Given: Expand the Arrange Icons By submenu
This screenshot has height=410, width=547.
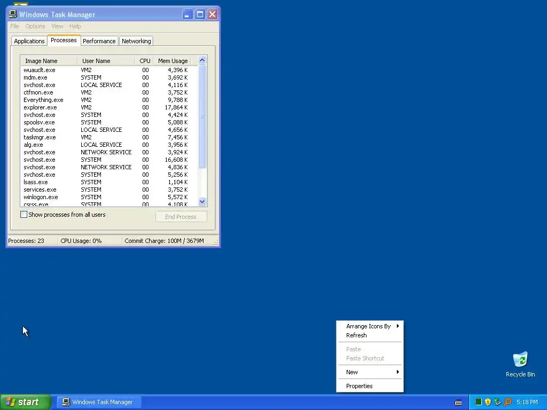Looking at the screenshot, I should tap(370, 326).
